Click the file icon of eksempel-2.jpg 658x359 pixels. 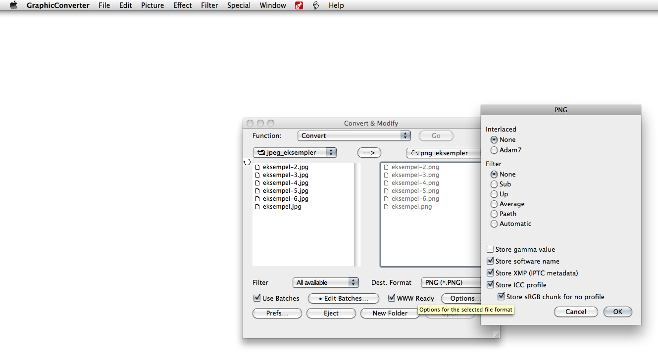tap(257, 167)
